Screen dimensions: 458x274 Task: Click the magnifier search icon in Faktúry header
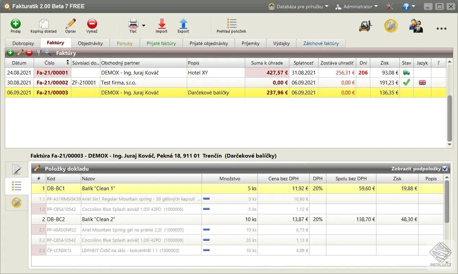click(x=48, y=53)
